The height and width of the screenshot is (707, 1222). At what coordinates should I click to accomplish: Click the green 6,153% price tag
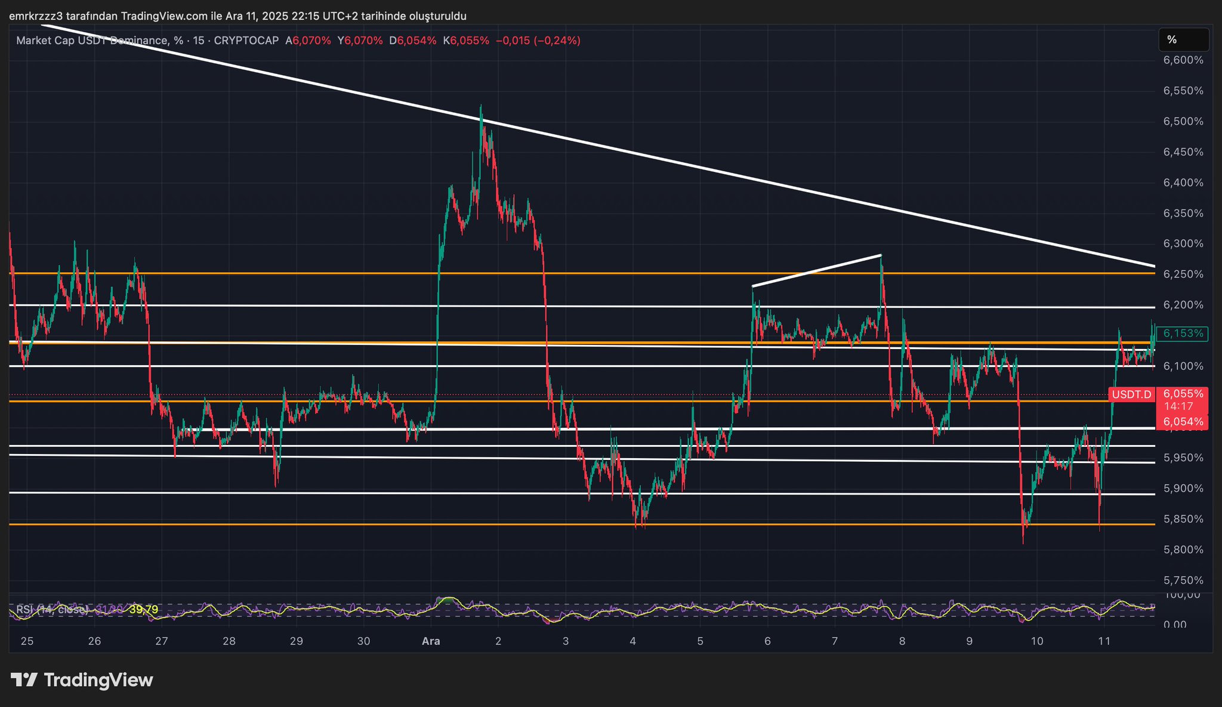1183,334
